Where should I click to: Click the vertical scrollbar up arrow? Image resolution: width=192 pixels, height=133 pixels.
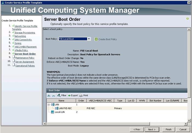(189, 29)
